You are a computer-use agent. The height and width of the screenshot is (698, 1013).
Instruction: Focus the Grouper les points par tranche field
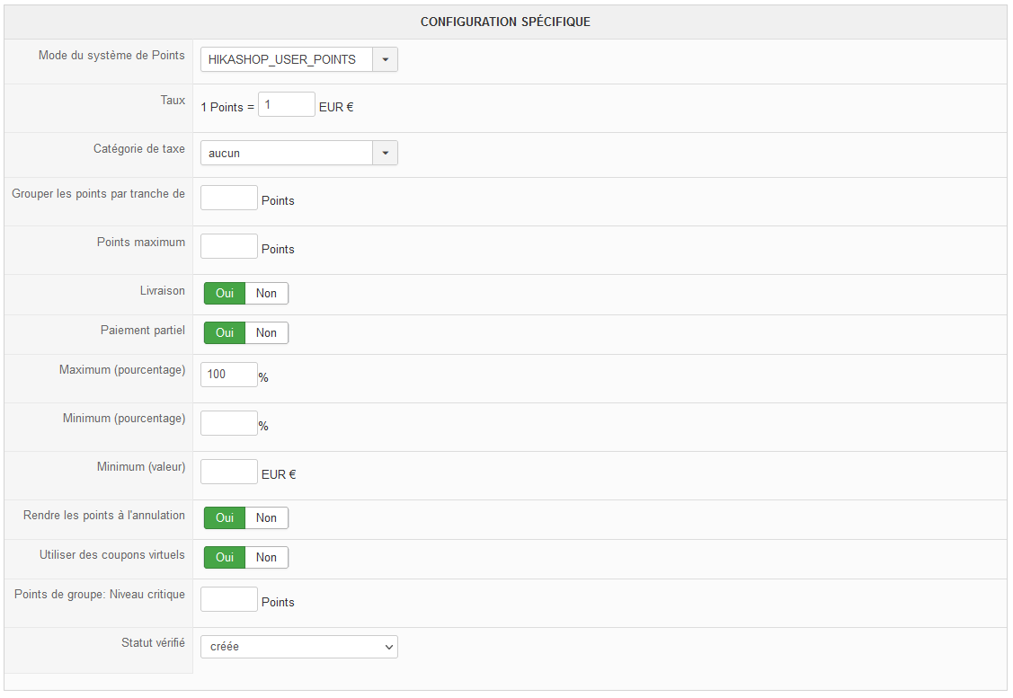tap(228, 199)
